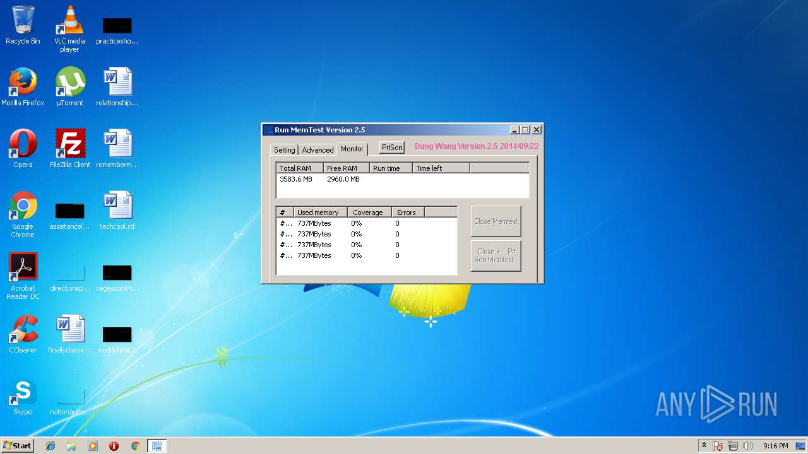Viewport: 808px width, 454px height.
Task: Click the Errors column header
Action: pos(408,212)
